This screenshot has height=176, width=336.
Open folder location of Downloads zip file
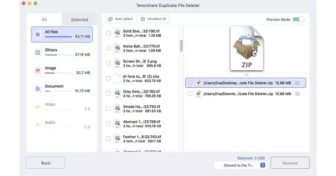pos(298,94)
